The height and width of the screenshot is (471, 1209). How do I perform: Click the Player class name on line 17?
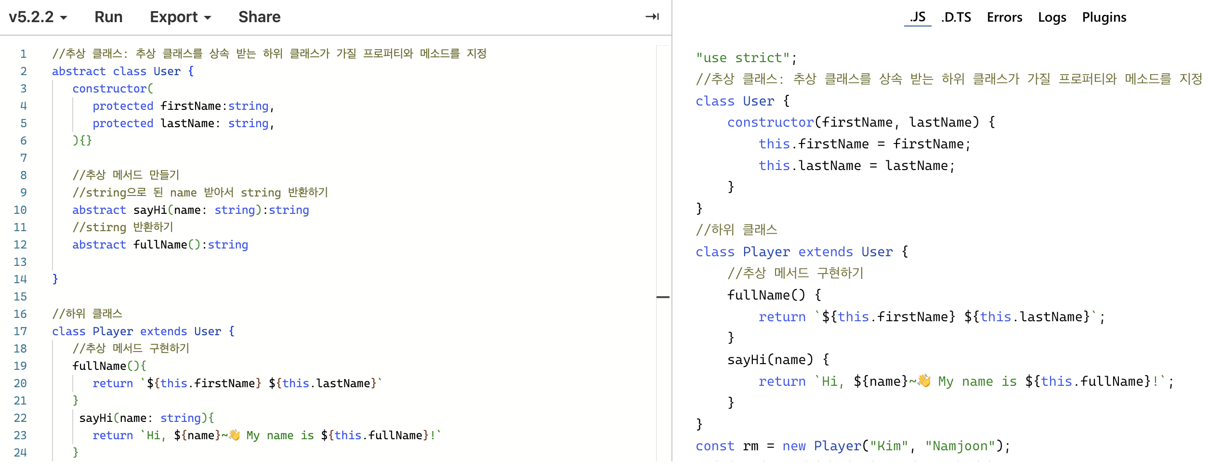point(113,331)
